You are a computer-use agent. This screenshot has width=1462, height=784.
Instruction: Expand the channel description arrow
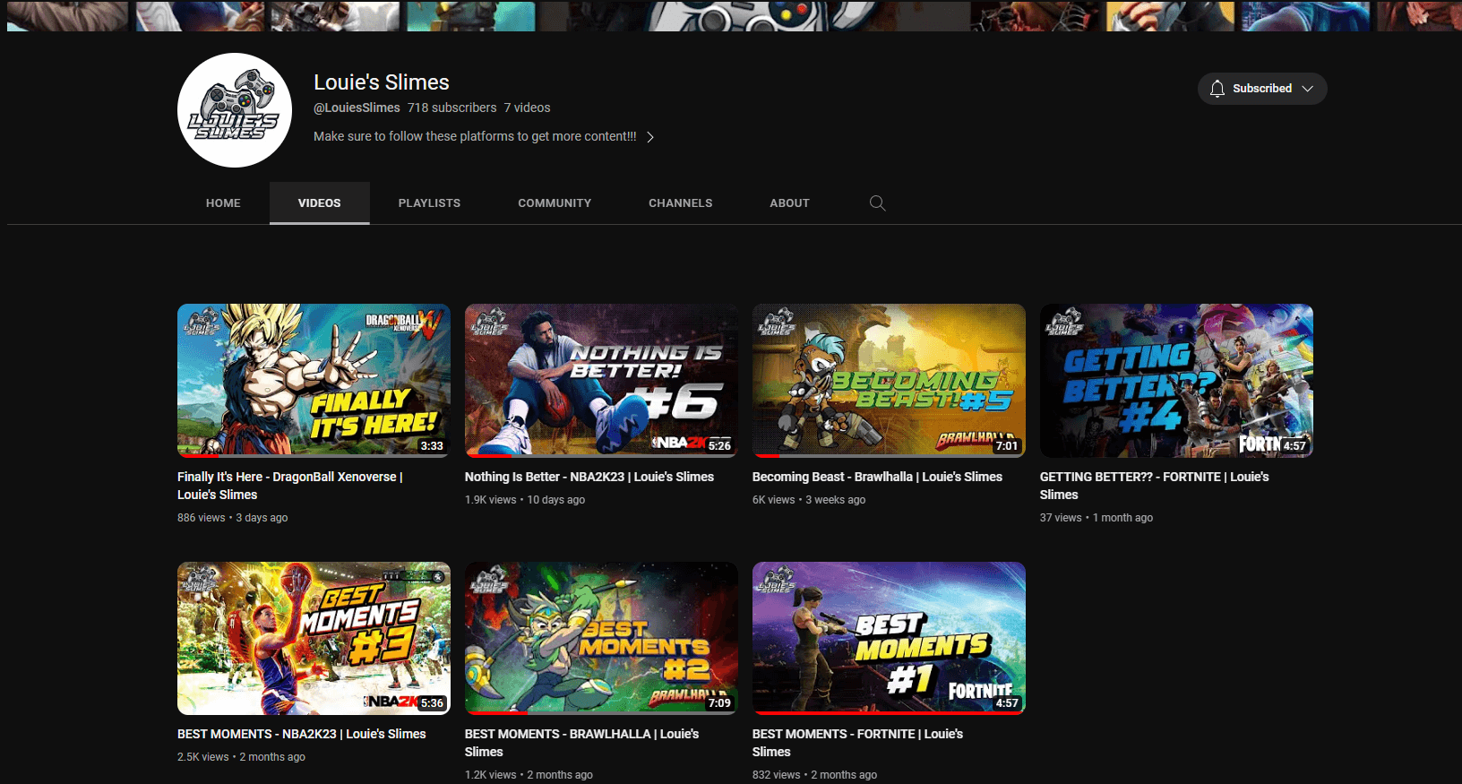click(650, 137)
